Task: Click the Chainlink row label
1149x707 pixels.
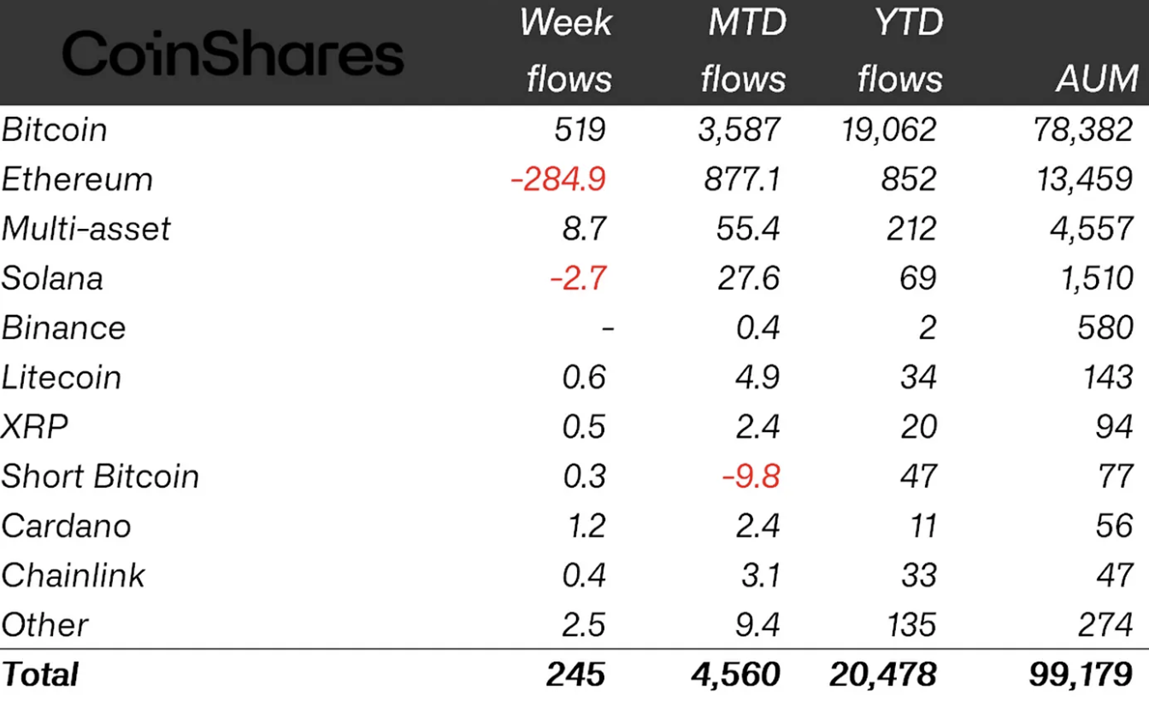Action: click(74, 576)
